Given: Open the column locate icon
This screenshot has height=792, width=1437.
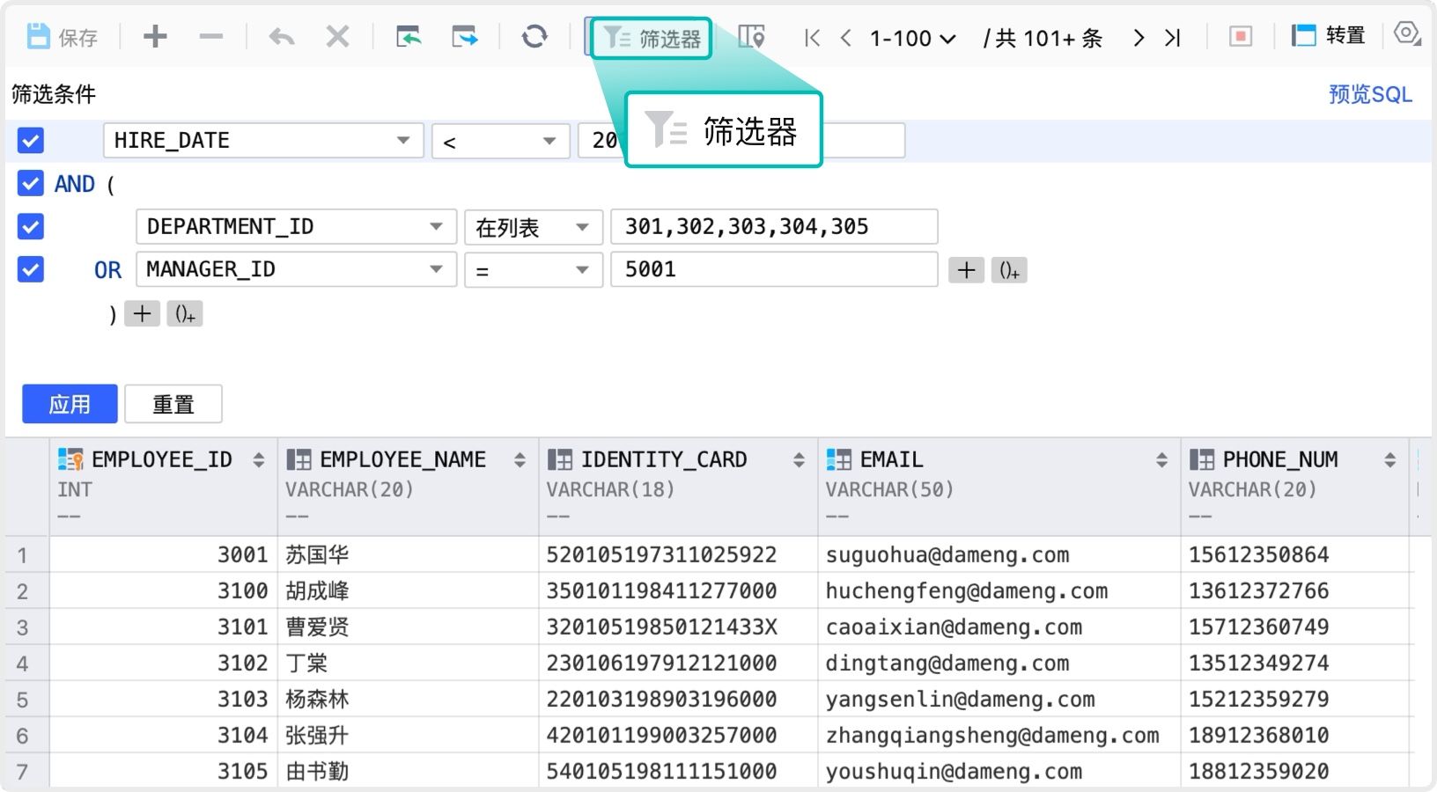Looking at the screenshot, I should click(x=751, y=37).
